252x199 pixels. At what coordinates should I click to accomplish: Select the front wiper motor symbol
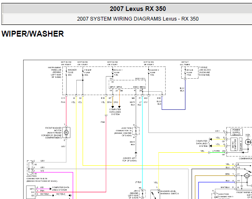click(247, 176)
